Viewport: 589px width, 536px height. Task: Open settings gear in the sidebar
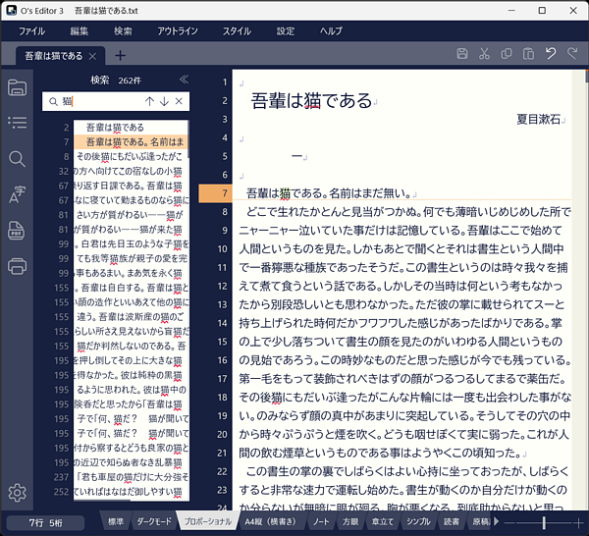18,493
